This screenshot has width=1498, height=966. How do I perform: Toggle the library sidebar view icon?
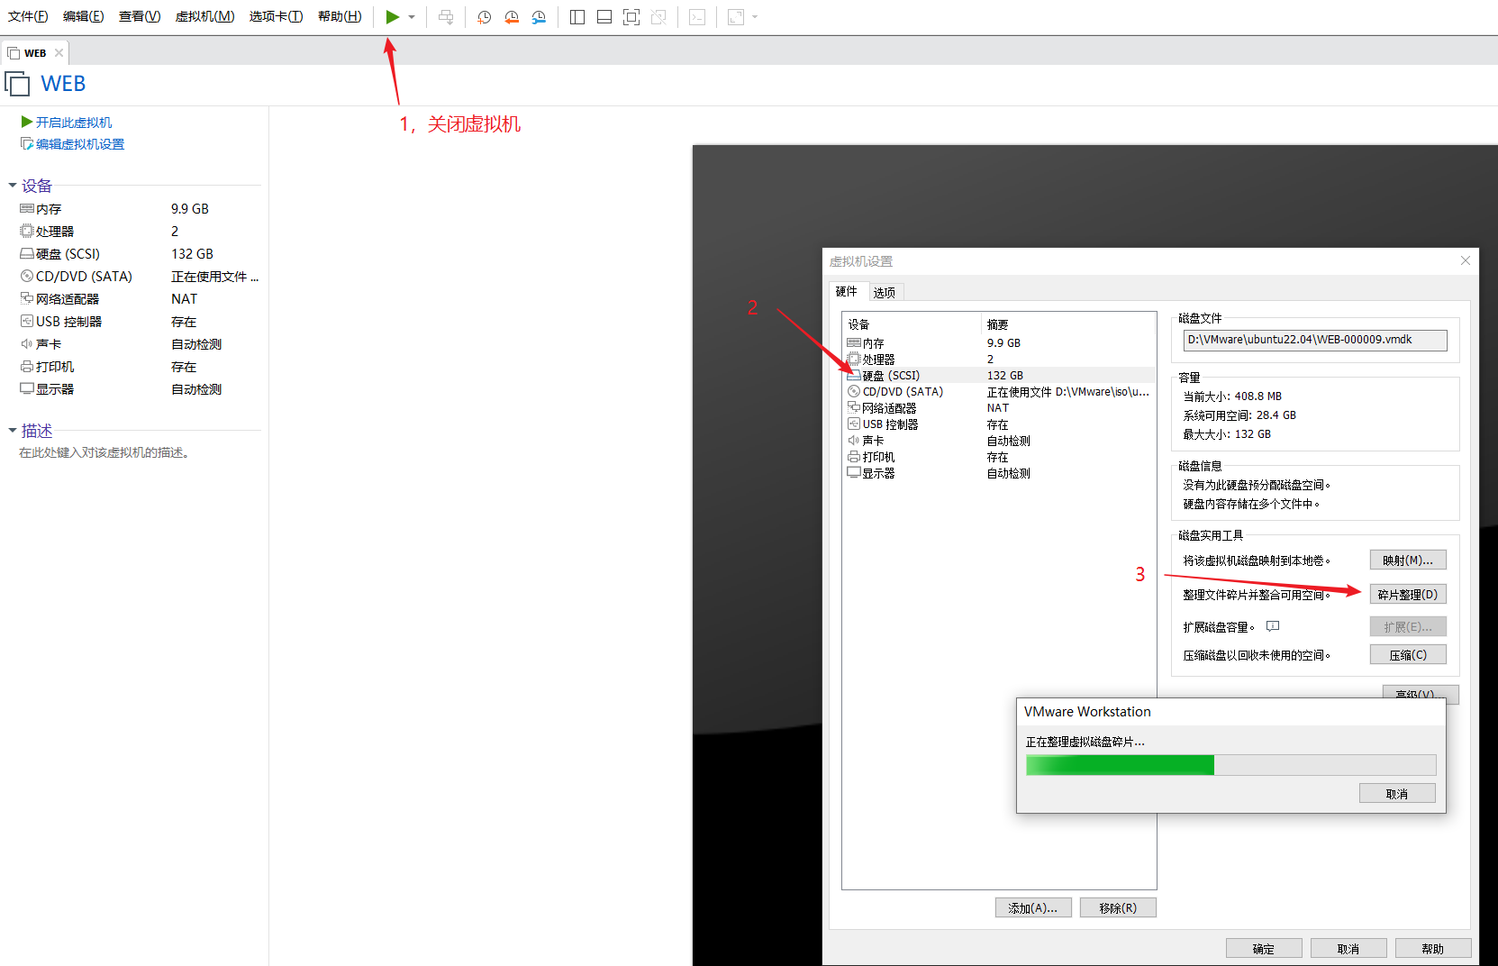(x=577, y=17)
